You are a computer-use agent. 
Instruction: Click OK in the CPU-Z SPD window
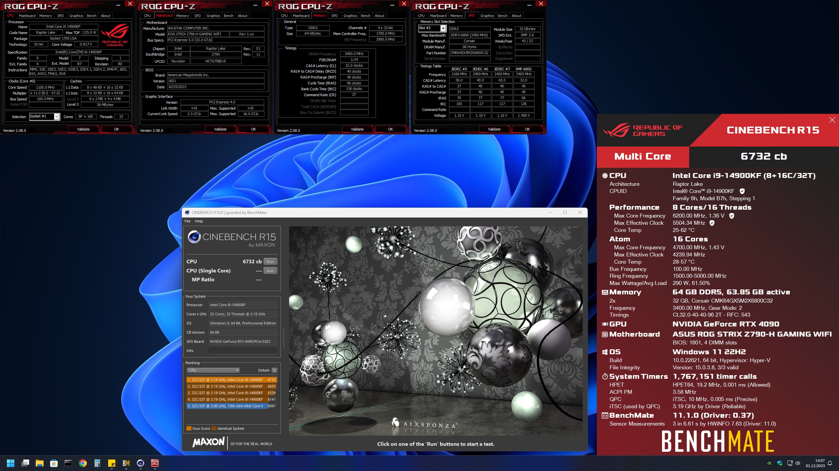click(x=528, y=129)
